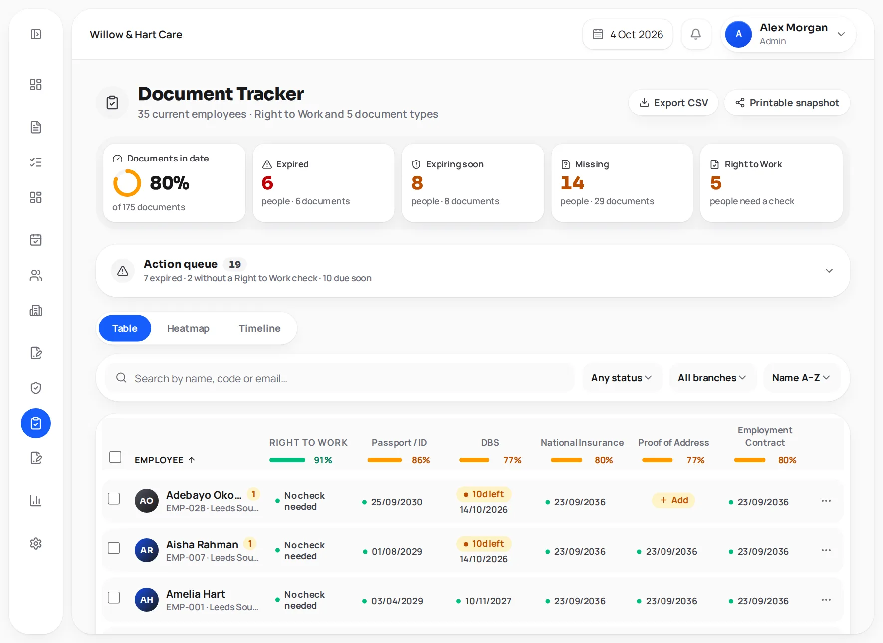Open the account menu chevron
Viewport: 883px width, 643px height.
point(841,34)
